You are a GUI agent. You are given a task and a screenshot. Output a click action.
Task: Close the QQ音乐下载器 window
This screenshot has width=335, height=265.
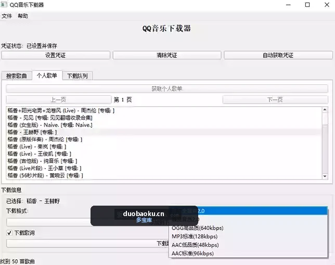click(327, 5)
